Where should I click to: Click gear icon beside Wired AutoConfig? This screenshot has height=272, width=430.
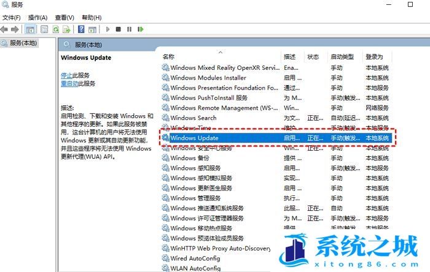point(165,258)
